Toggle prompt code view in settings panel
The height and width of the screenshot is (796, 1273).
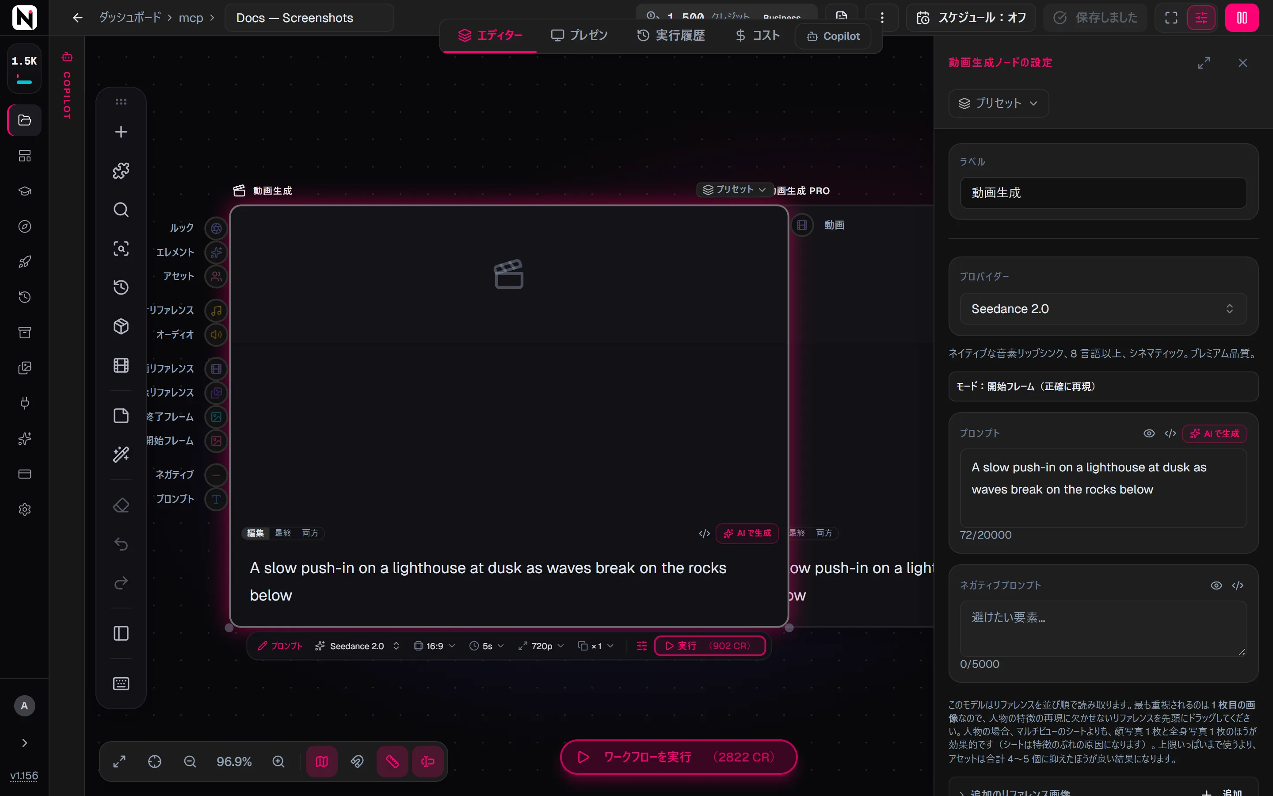(1170, 433)
